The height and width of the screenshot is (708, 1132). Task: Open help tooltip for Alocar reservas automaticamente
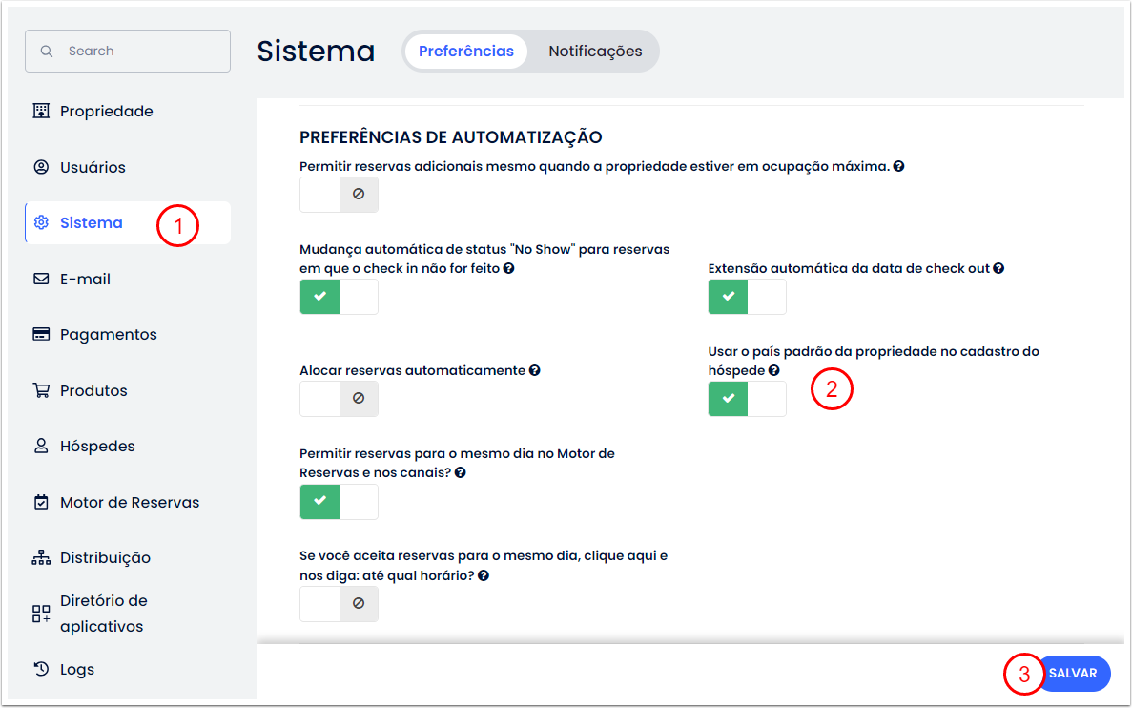tap(535, 370)
